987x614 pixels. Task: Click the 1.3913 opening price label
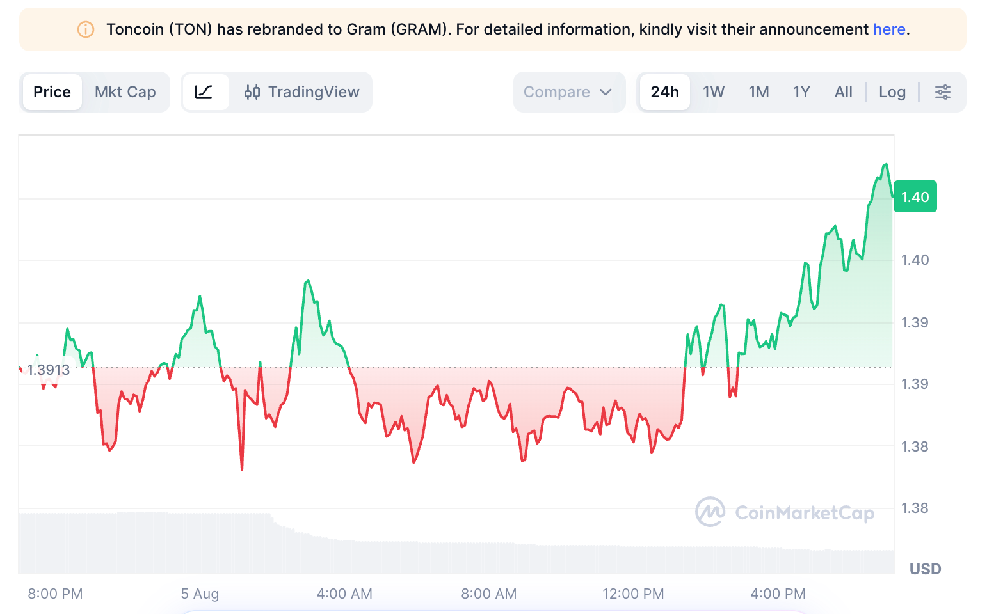(49, 370)
